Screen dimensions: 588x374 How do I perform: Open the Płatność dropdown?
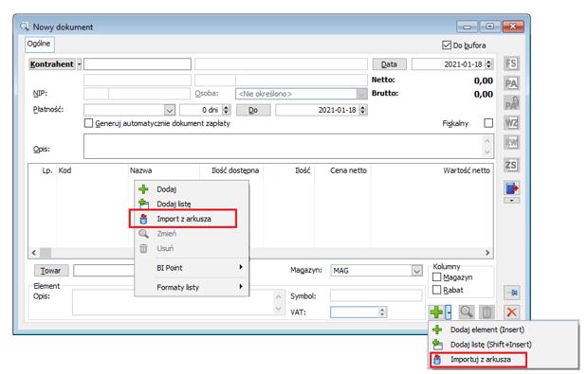click(170, 110)
